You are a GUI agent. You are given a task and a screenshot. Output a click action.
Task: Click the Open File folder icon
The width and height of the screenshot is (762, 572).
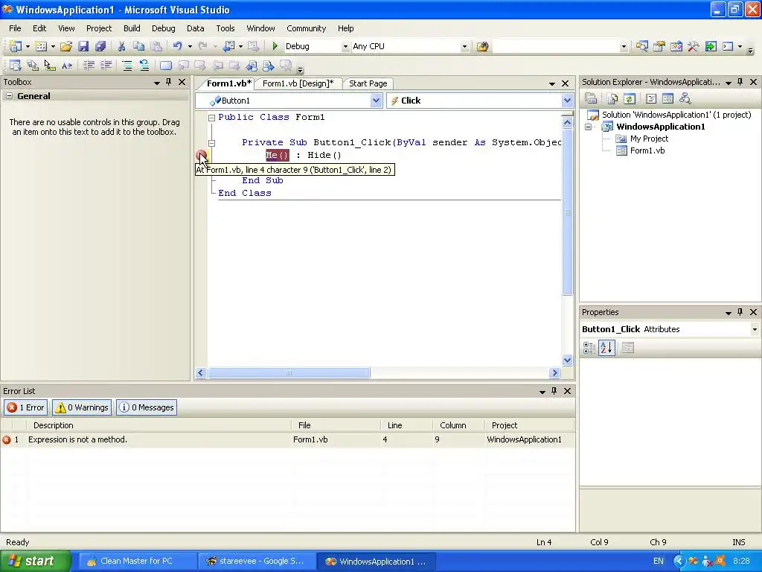(x=66, y=46)
